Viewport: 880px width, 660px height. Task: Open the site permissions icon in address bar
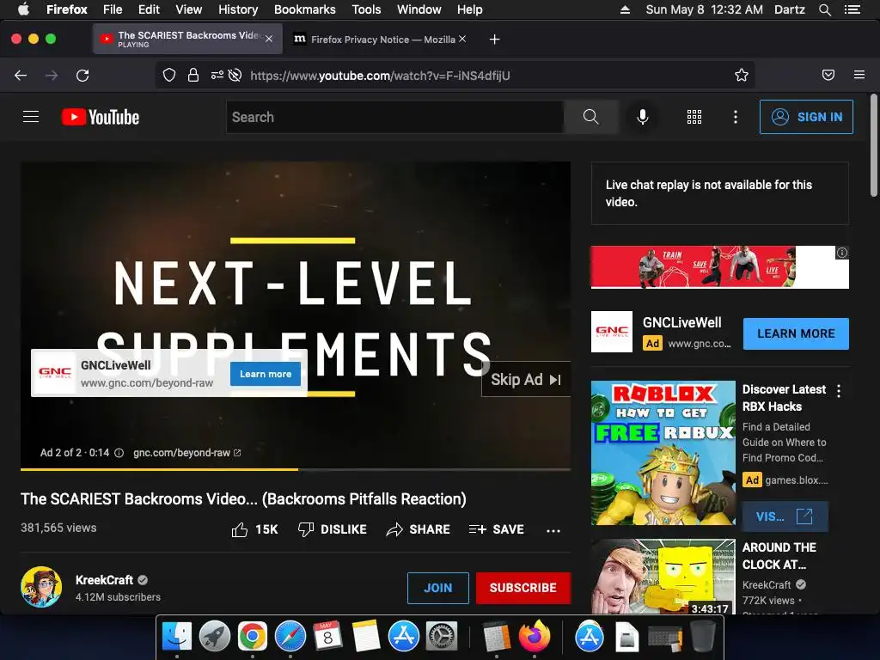click(x=217, y=76)
